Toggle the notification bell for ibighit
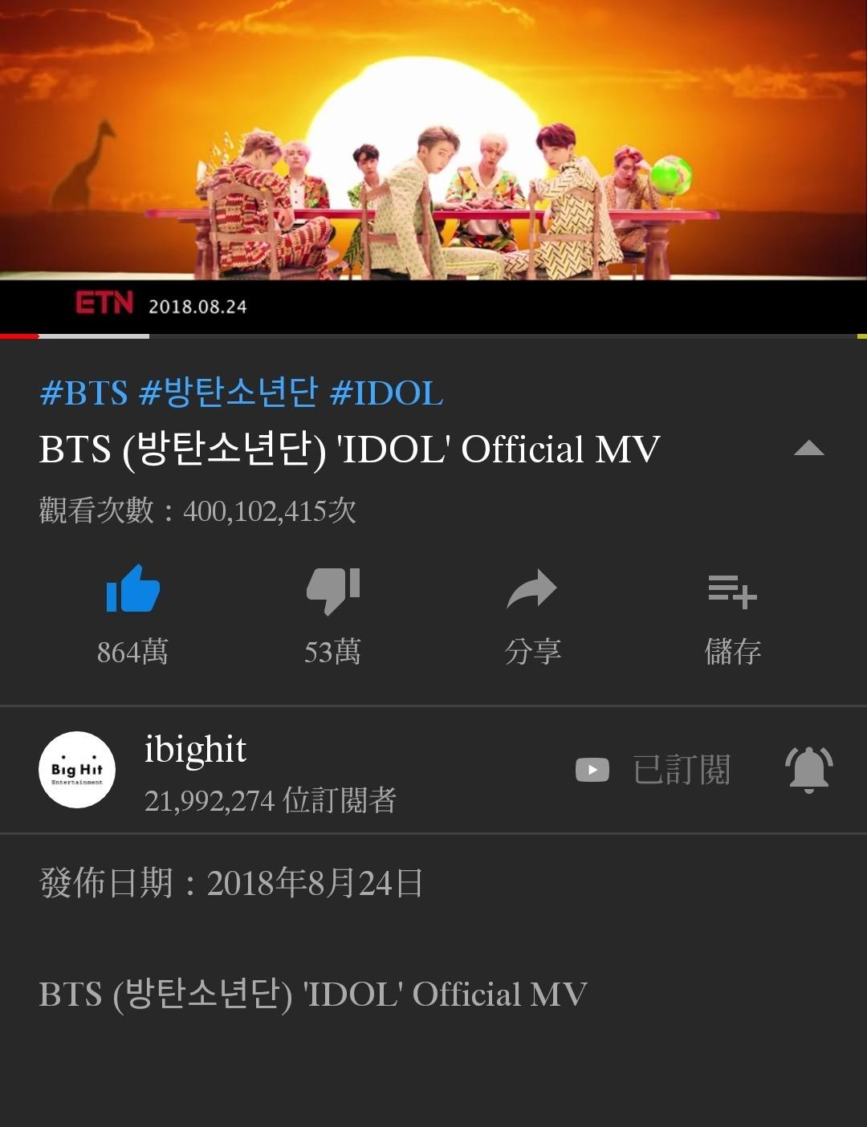This screenshot has width=867, height=1127. click(x=808, y=770)
